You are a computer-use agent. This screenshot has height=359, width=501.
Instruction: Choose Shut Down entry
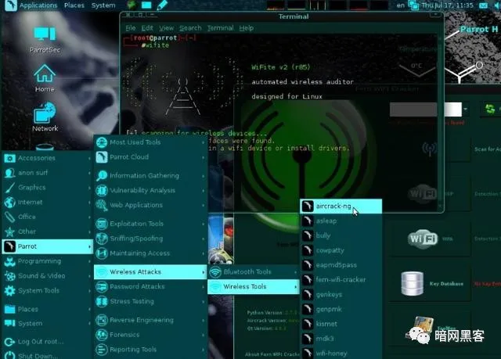click(47, 355)
